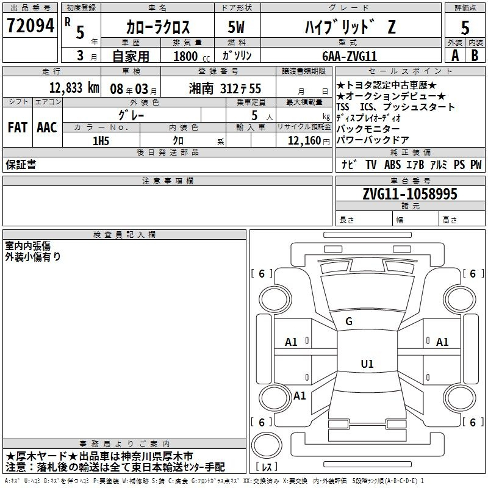The height and width of the screenshot is (488, 488).
Task: Click A1 mark beside lower-left wheel
Action: [300, 395]
